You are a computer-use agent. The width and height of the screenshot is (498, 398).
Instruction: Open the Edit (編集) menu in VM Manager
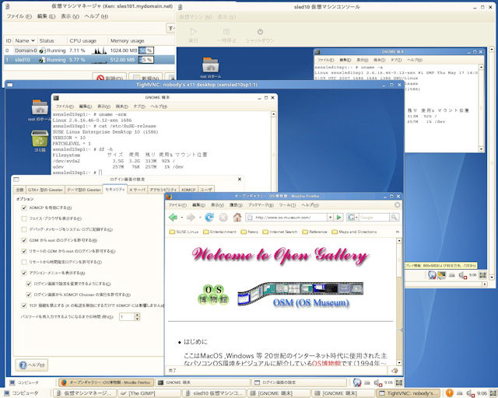coord(46,16)
